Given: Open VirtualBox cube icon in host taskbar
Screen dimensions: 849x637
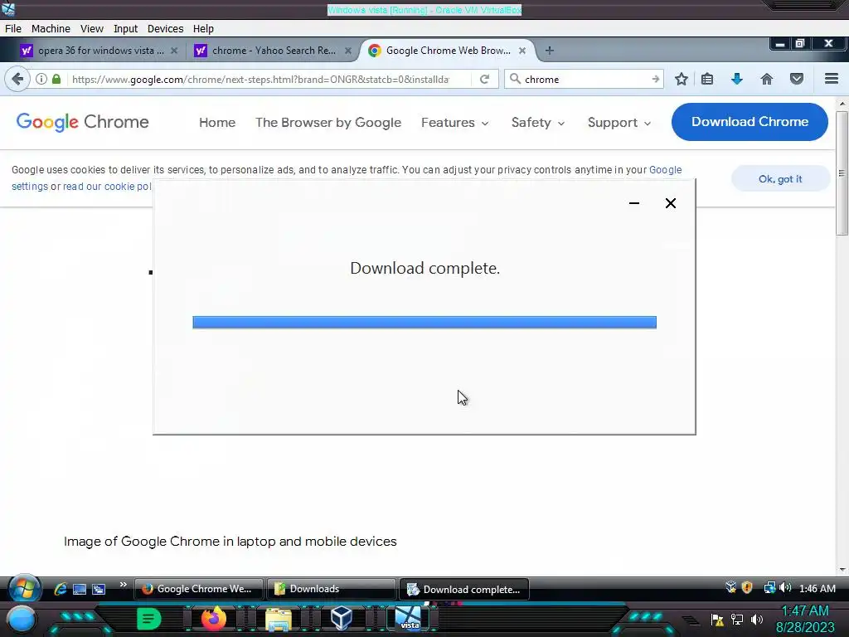Looking at the screenshot, I should click(x=341, y=617).
